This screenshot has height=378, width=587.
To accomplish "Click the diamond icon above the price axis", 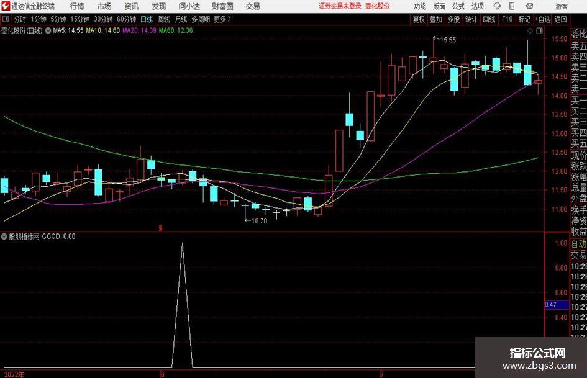I will click(530, 31).
